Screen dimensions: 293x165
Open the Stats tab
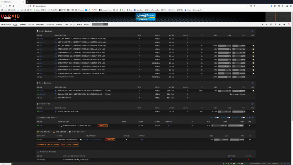click(x=79, y=24)
